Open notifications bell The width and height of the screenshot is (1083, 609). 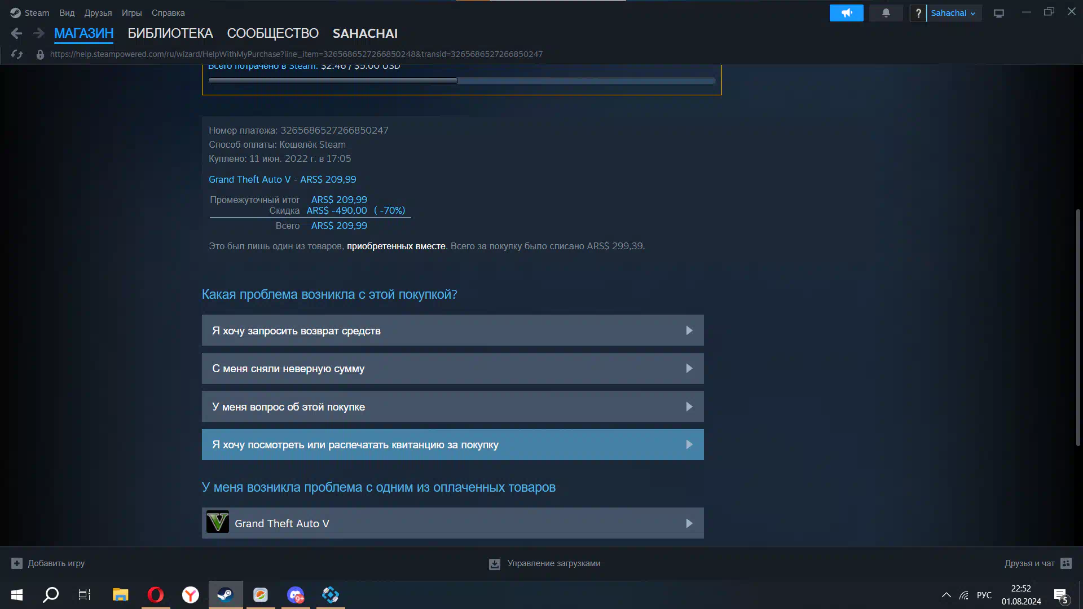coord(886,13)
